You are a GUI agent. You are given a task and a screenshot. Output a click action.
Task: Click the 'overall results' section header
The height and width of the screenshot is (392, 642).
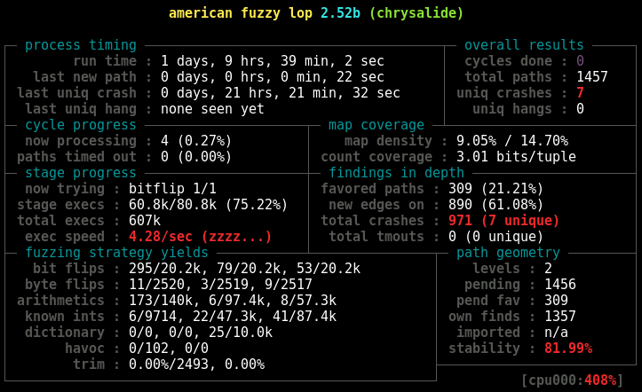[x=524, y=45]
